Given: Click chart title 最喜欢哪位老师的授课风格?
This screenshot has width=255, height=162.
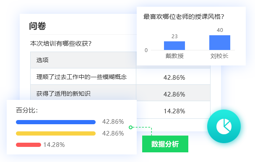Looking at the screenshot, I should tap(184, 17).
